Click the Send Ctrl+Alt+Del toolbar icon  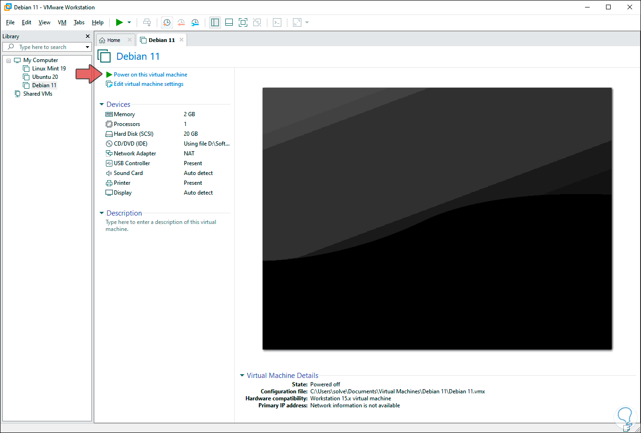pos(147,22)
